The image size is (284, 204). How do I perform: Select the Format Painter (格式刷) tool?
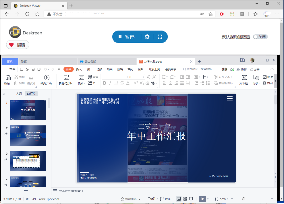point(31,80)
